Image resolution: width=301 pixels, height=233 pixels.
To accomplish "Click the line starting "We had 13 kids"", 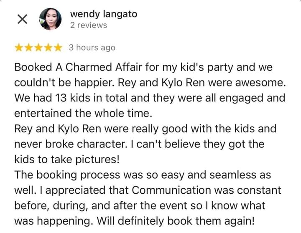I will click(x=150, y=98).
